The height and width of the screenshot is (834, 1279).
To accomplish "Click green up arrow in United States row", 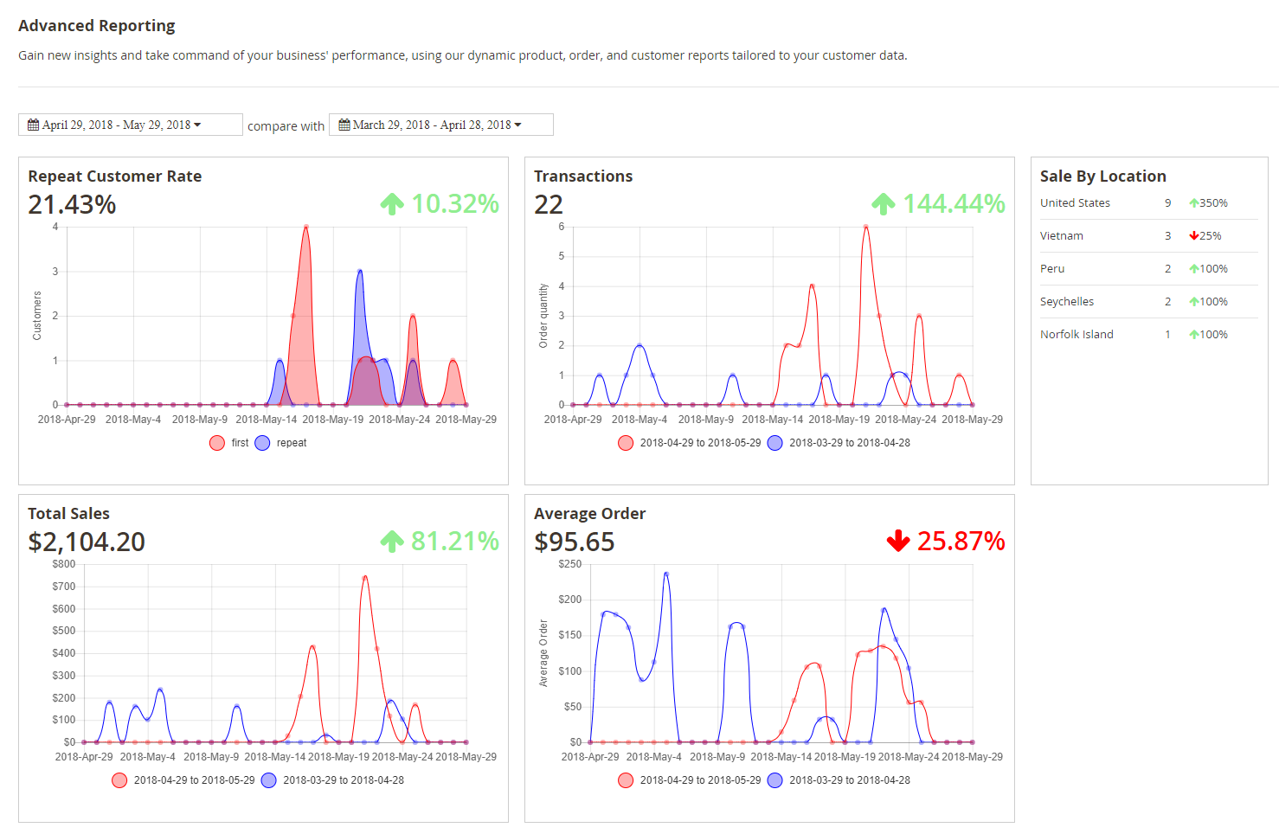I will (1193, 203).
